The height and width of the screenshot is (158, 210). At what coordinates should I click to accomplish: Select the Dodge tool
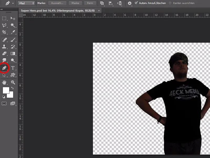[x=13, y=60]
